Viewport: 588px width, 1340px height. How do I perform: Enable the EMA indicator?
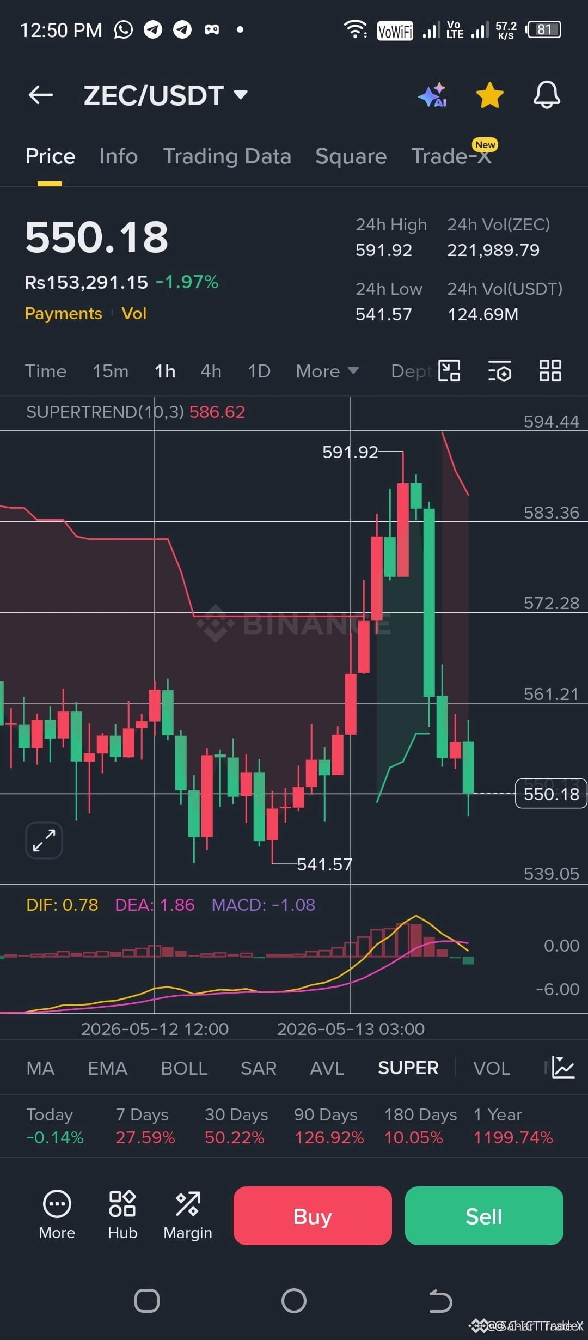108,1068
